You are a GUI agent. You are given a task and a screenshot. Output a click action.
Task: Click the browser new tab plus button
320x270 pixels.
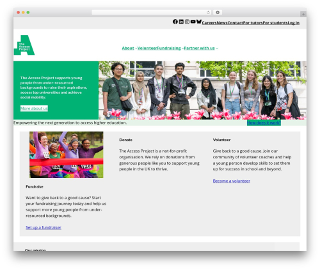tap(303, 14)
